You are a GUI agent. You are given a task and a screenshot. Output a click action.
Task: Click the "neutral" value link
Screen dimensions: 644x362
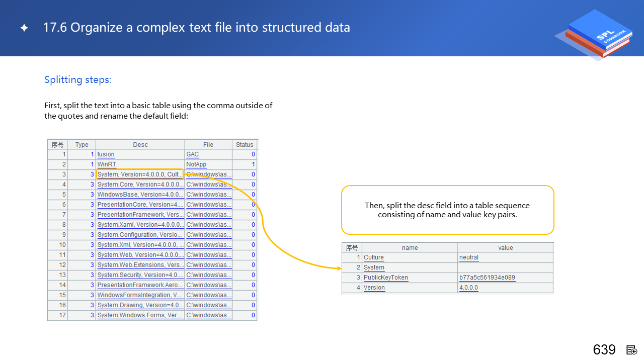pos(469,257)
